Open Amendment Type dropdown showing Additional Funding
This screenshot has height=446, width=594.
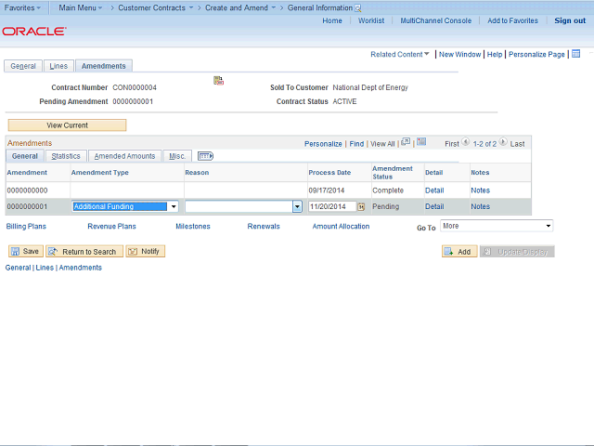click(125, 206)
